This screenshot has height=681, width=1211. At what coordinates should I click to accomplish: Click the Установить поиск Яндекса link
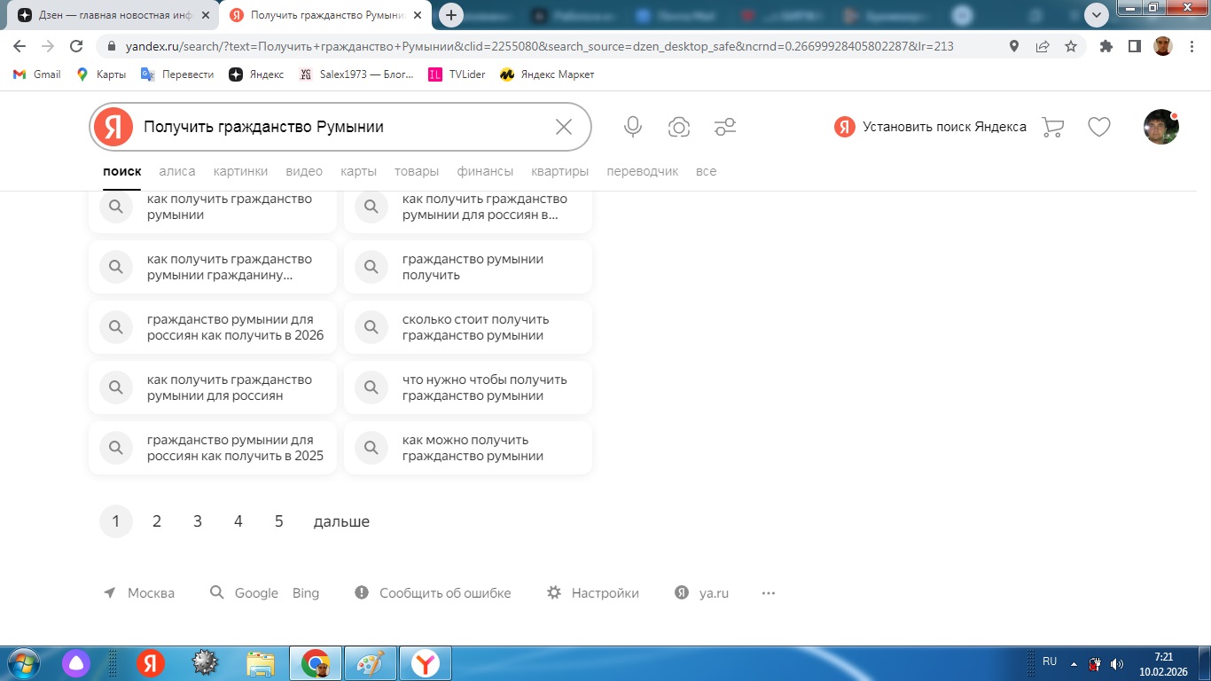[930, 127]
